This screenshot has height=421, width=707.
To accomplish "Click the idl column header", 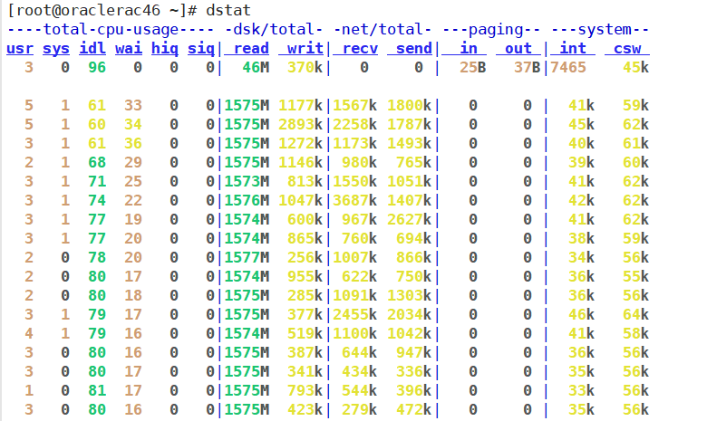I will pyautogui.click(x=92, y=48).
